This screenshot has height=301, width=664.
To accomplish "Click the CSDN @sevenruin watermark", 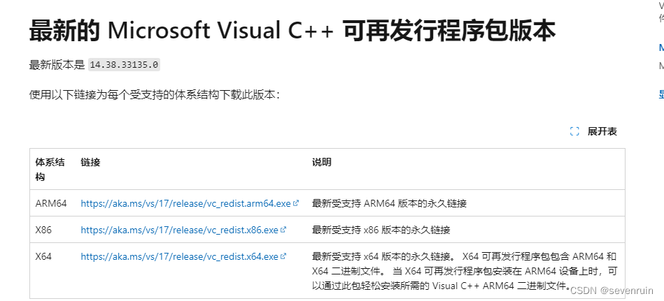I will (611, 290).
